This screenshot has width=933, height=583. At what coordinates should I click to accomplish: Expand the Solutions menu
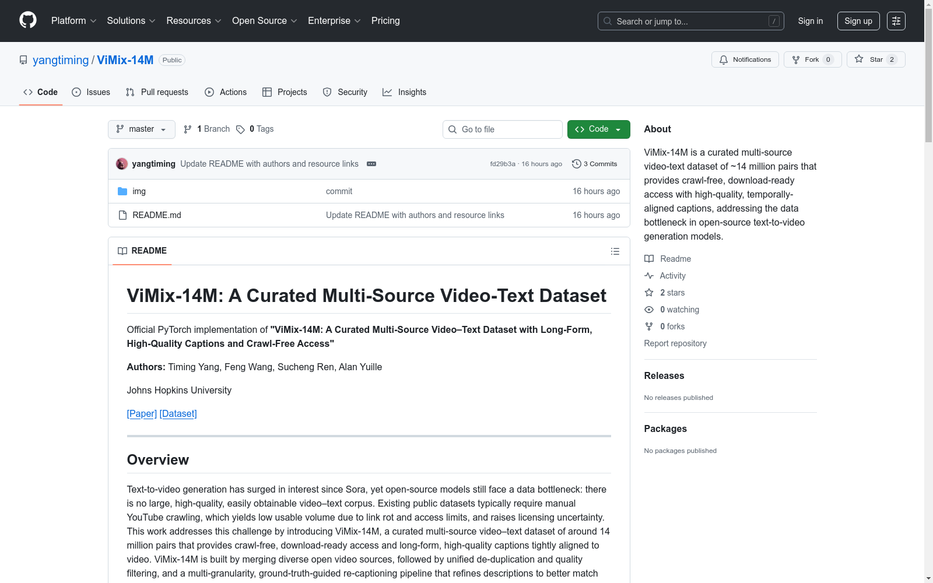[x=131, y=20]
